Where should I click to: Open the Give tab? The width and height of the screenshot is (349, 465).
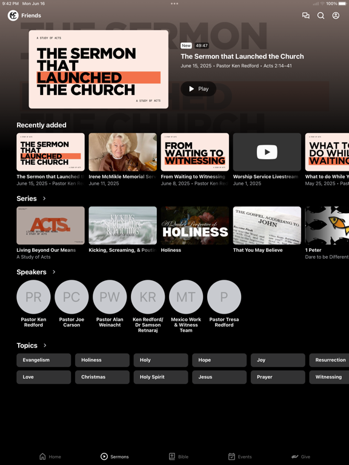point(301,457)
